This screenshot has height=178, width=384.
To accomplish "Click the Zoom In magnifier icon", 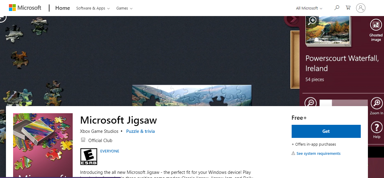I will pos(377,104).
